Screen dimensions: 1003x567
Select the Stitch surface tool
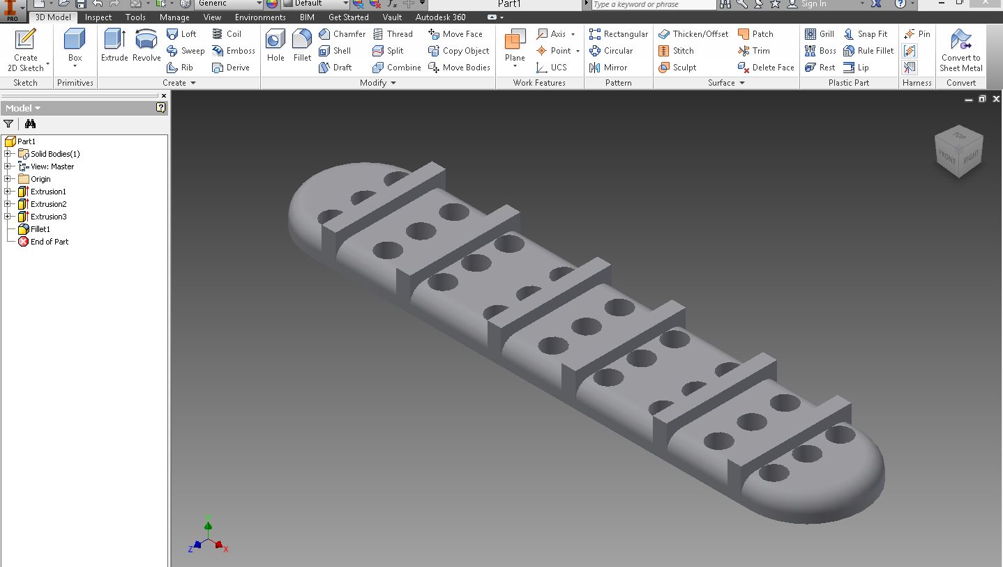point(676,51)
